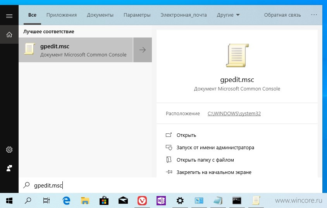Click the pin to Start icon
Screen dimensions: 327x208
coord(169,172)
